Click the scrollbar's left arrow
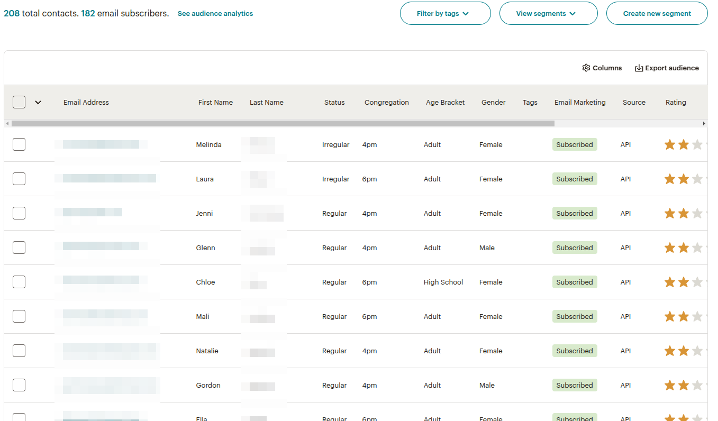This screenshot has width=718, height=421. coord(7,123)
